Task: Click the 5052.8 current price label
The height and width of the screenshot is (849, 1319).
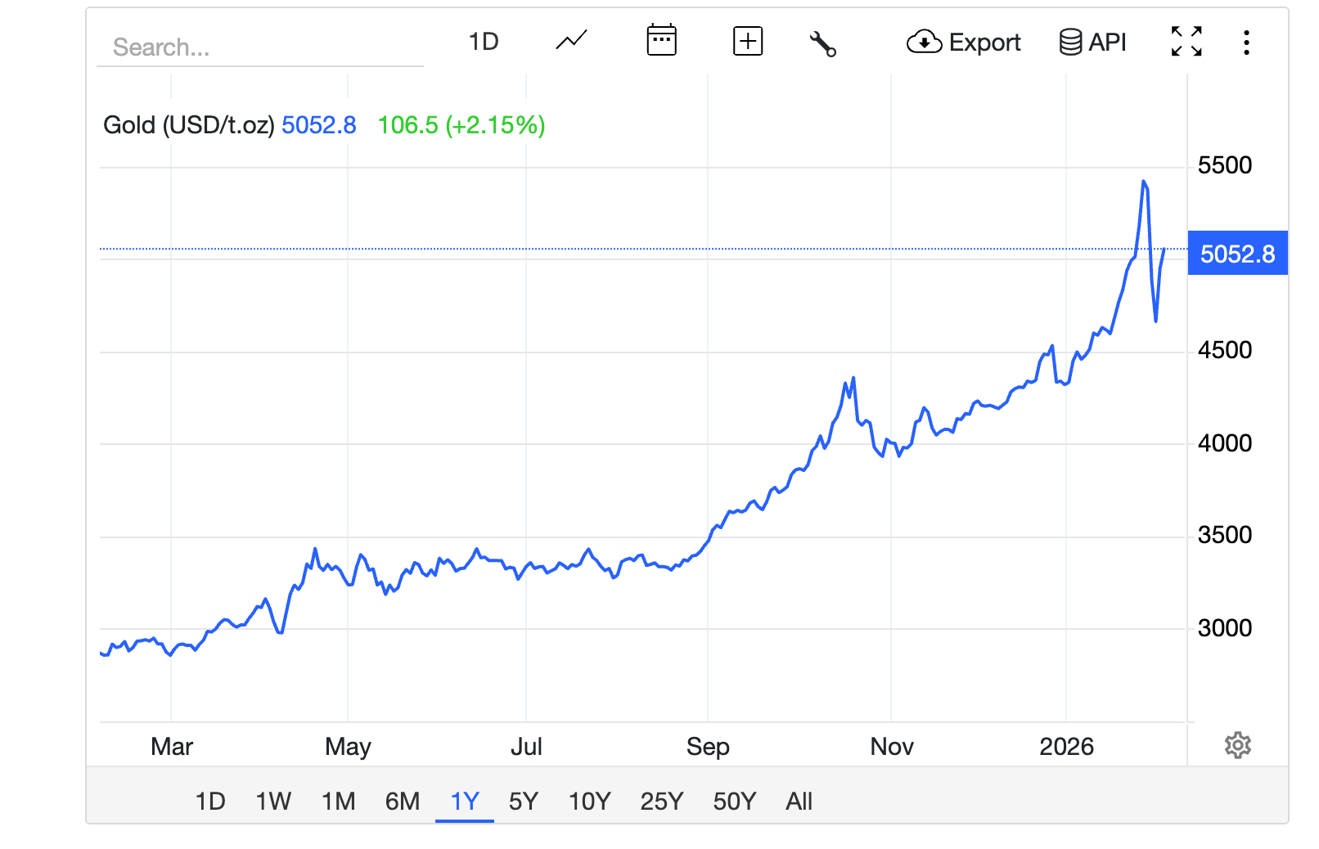Action: pos(1237,254)
